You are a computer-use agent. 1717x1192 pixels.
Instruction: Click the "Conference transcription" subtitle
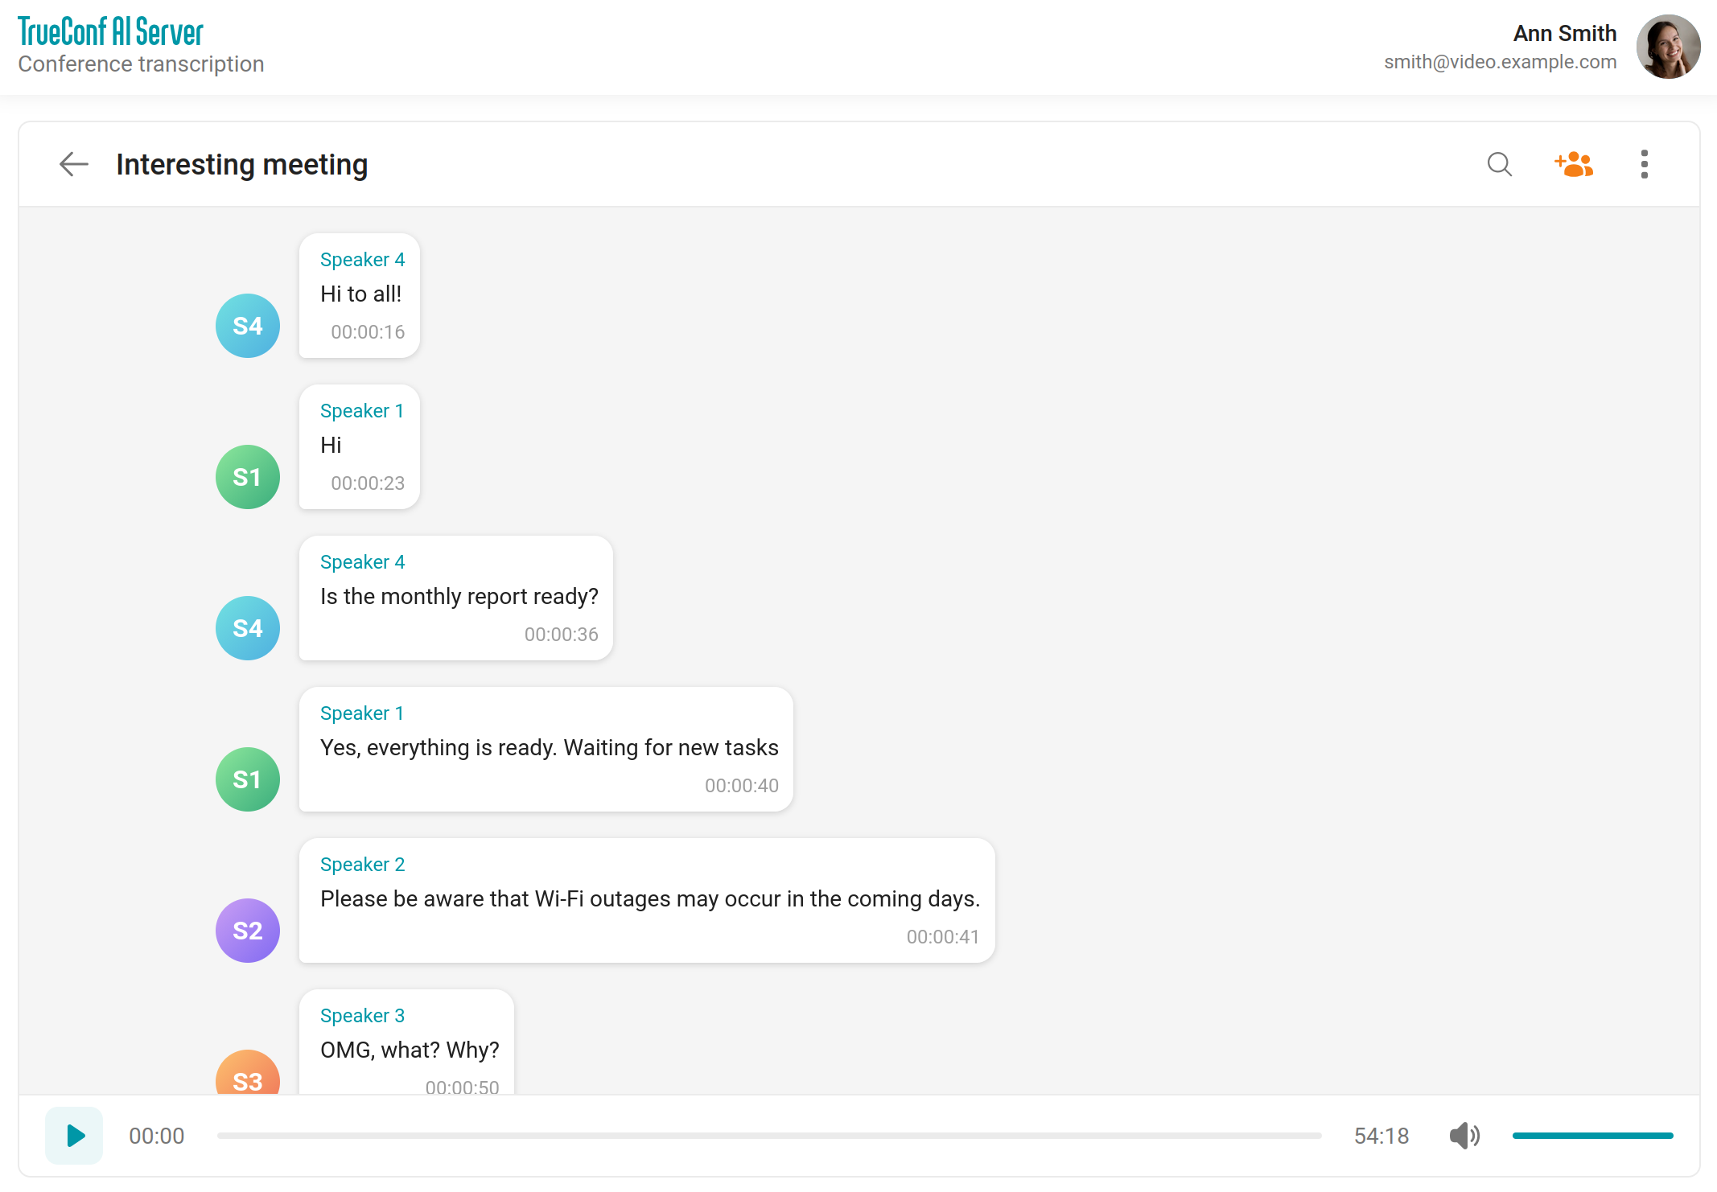[x=141, y=64]
